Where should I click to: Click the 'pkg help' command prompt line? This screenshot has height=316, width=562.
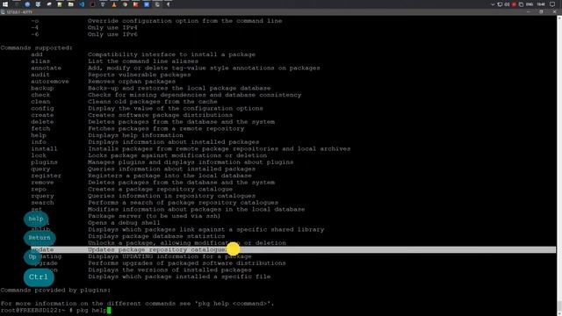click(x=55, y=310)
